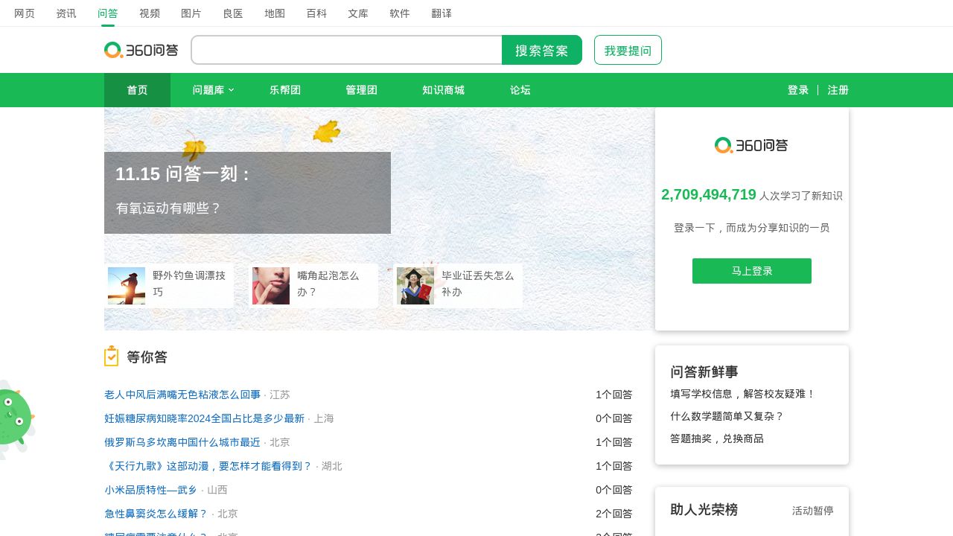Image resolution: width=953 pixels, height=536 pixels.
Task: Click the 360问答 logo in login card
Action: (x=751, y=145)
